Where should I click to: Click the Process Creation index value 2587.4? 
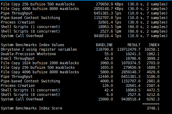(x=153, y=86)
